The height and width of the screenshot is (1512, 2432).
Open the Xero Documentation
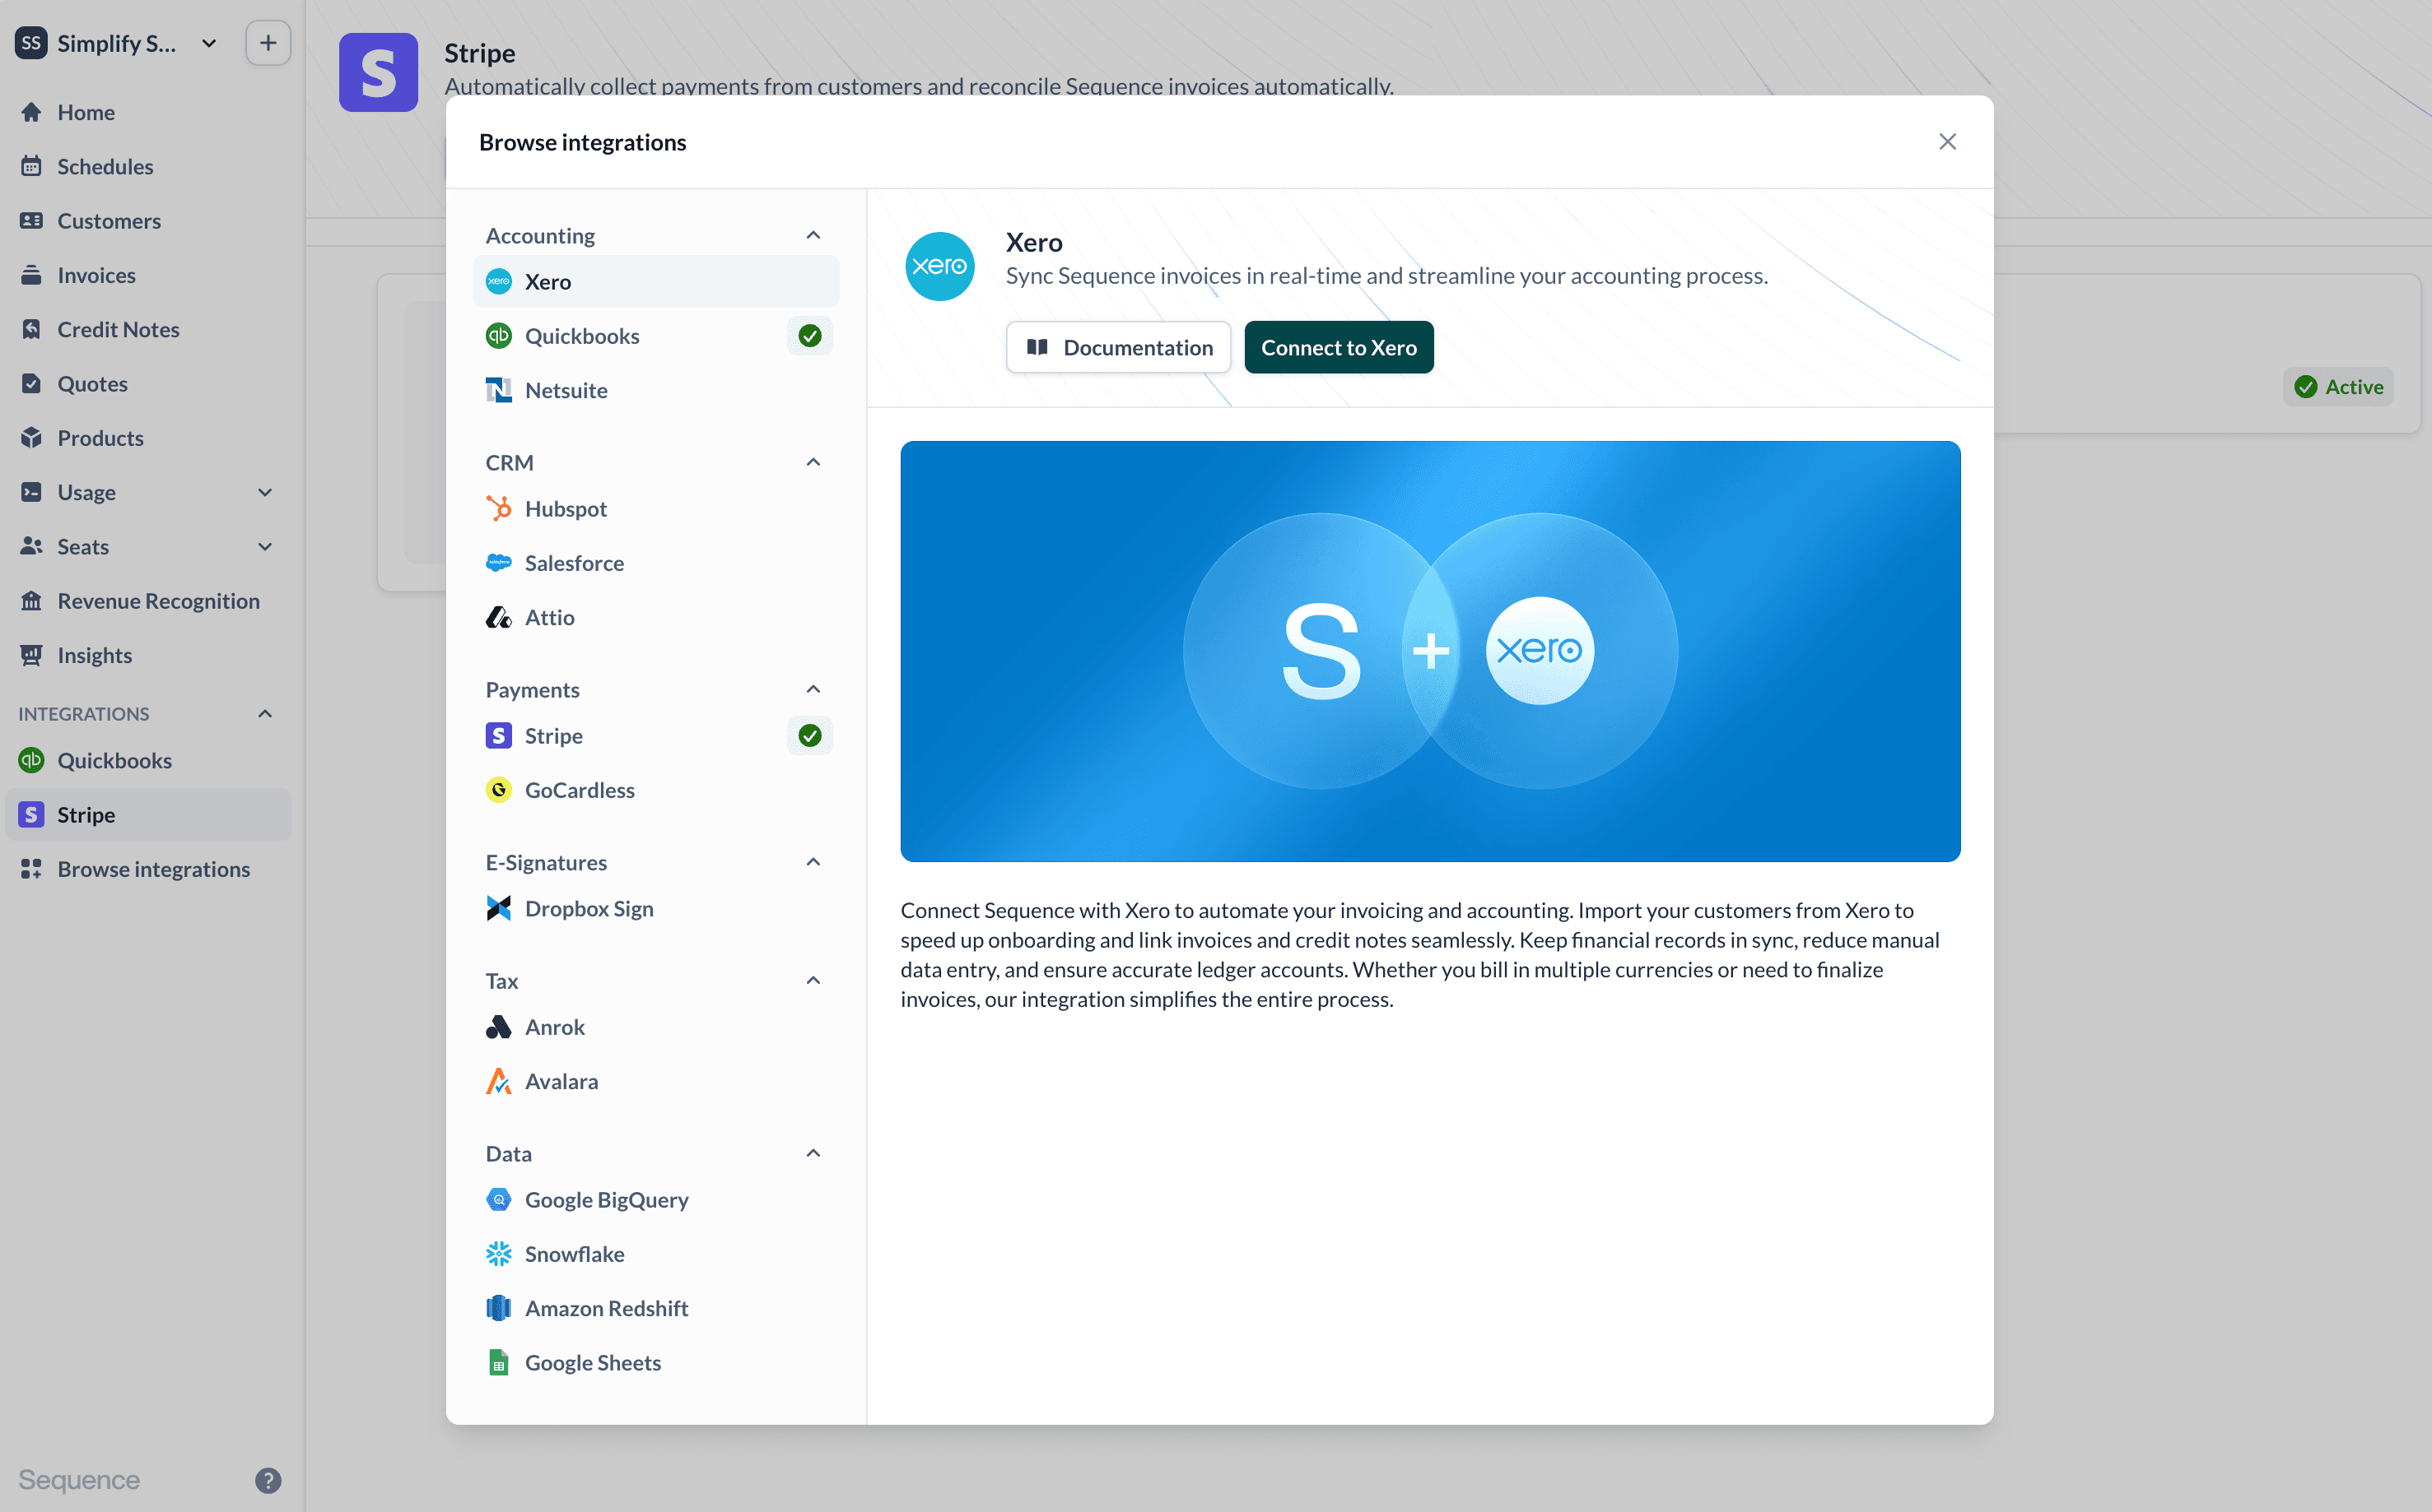1119,347
